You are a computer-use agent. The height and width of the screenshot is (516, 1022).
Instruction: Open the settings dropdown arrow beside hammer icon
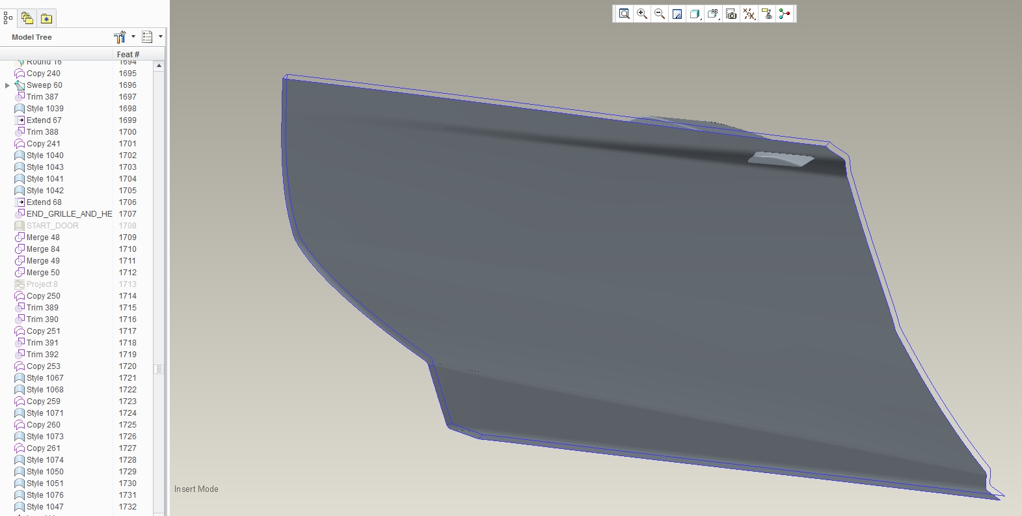(133, 37)
